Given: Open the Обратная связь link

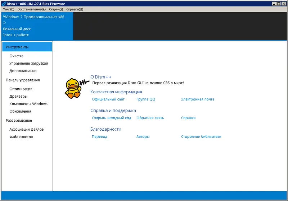Looking at the screenshot, I should [x=150, y=118].
